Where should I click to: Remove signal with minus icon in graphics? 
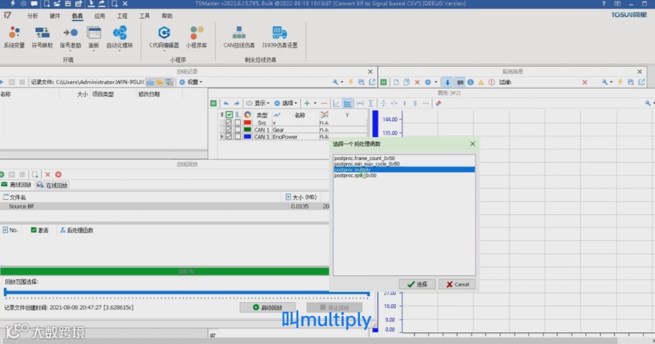point(324,104)
